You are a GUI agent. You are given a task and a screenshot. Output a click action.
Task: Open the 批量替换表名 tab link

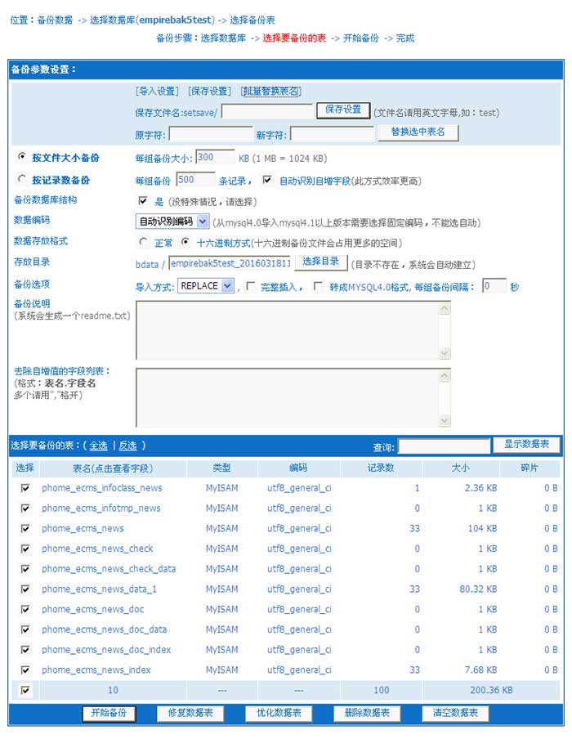pos(270,91)
